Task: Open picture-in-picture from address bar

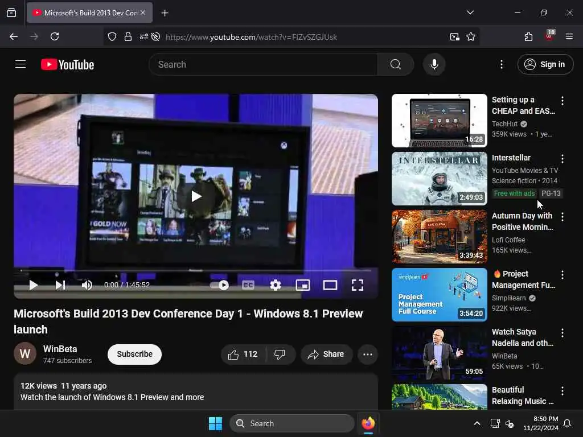Action: pyautogui.click(x=454, y=36)
